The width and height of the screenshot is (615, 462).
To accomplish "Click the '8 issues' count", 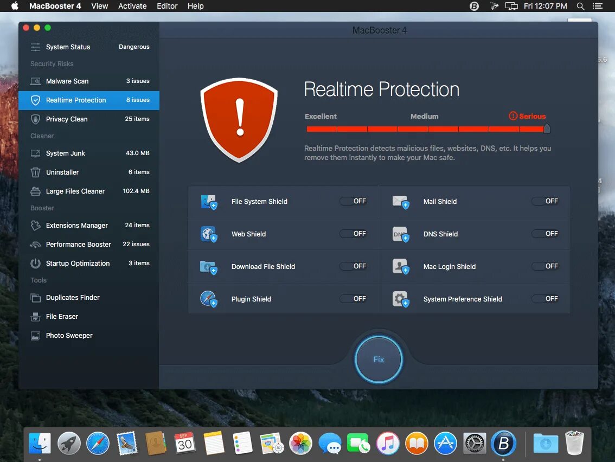I will pos(138,100).
